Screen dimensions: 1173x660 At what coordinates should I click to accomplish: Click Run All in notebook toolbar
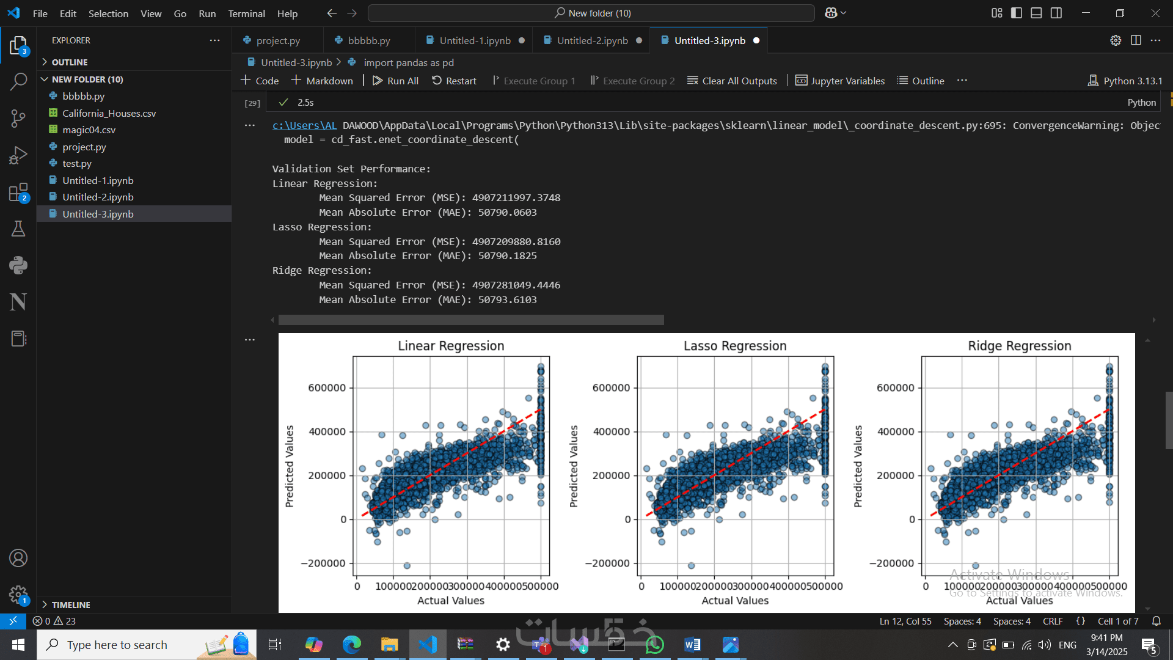coord(396,81)
